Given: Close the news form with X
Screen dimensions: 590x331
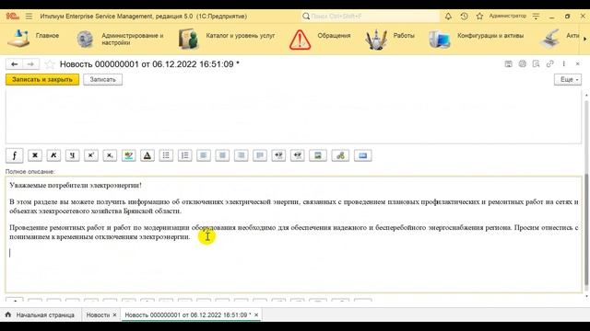Looking at the screenshot, I should click(578, 63).
